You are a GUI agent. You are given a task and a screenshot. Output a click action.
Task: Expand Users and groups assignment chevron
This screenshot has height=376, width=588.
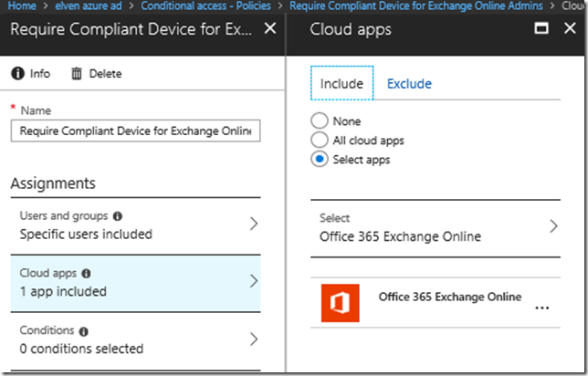(x=254, y=224)
